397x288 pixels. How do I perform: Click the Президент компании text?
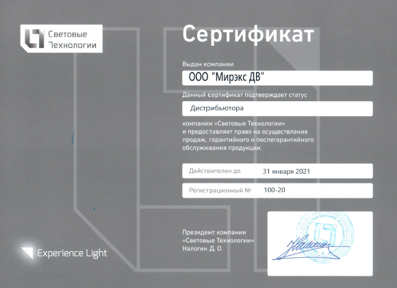pos(214,233)
